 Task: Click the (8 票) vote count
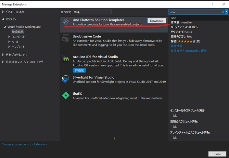pyautogui.click(x=197, y=41)
